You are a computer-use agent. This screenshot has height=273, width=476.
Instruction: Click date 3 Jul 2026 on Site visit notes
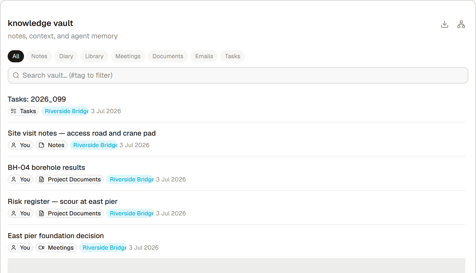[134, 145]
